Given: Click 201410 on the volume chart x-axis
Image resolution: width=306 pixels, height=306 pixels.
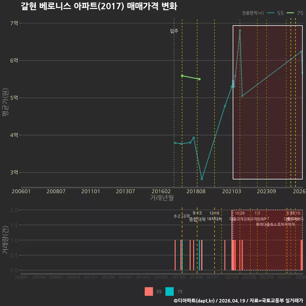Looking at the screenshot, I should 143,277.
